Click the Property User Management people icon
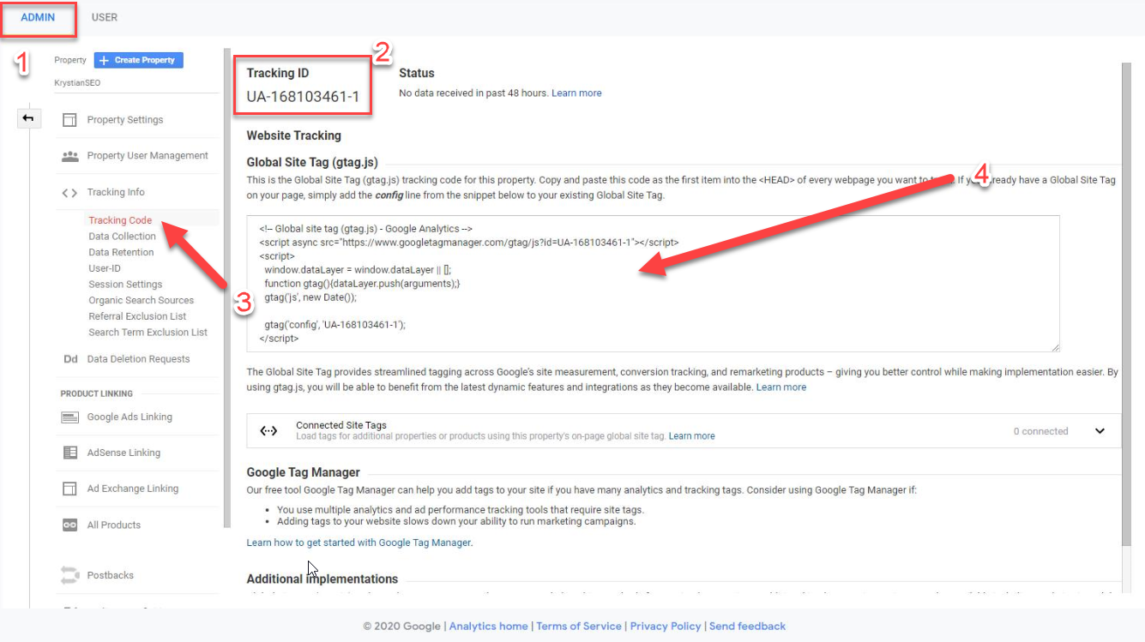1145x642 pixels. pos(69,156)
